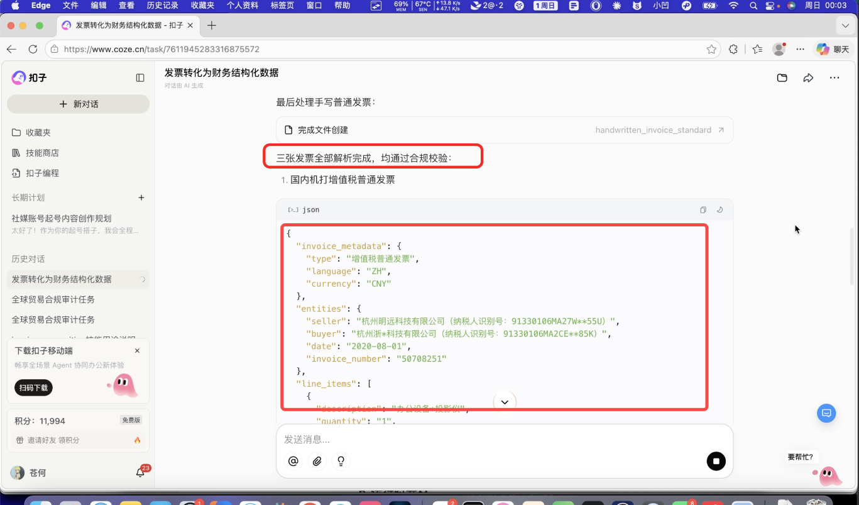Reload the current page
The width and height of the screenshot is (859, 505).
coord(33,49)
